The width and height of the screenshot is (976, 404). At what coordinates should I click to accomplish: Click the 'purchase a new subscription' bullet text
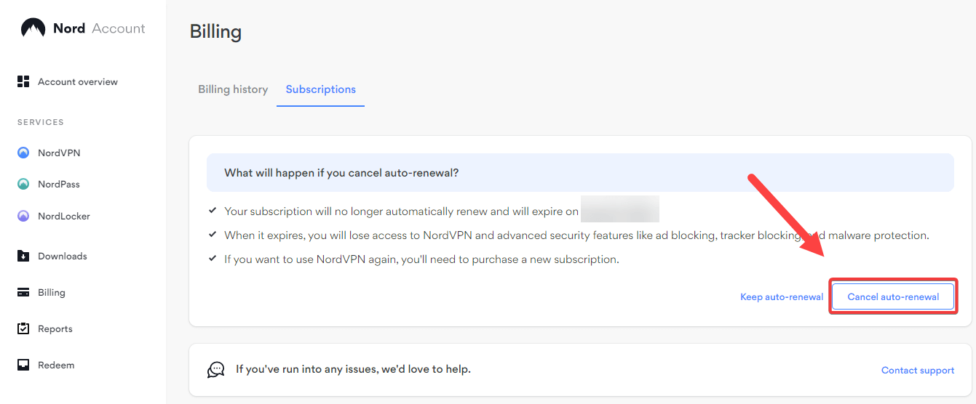421,259
